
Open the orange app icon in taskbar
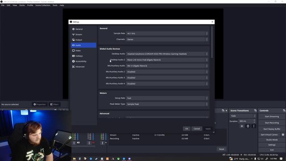pyautogui.click(x=107, y=159)
